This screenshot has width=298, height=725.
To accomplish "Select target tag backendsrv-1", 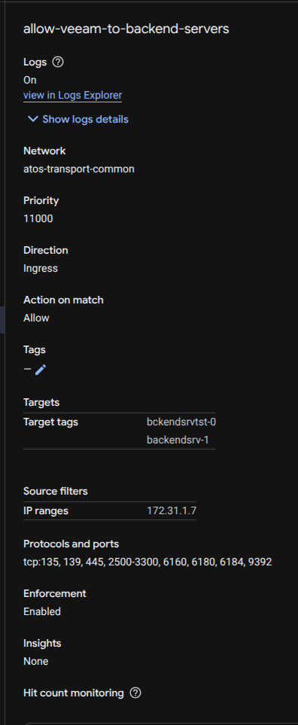I will tap(178, 440).
